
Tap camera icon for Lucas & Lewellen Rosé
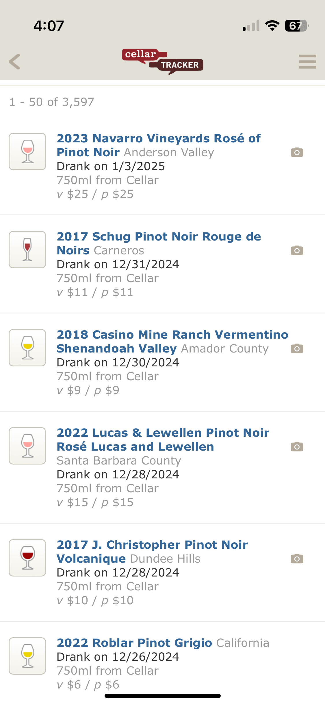tap(297, 447)
